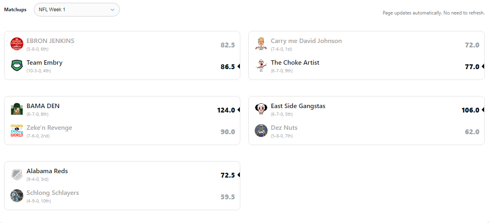Open the BAMA DEN team name link
489x223 pixels.
(x=43, y=106)
